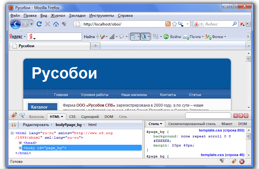
Task: Toggle the Yandex page translator button
Action: 144,37
